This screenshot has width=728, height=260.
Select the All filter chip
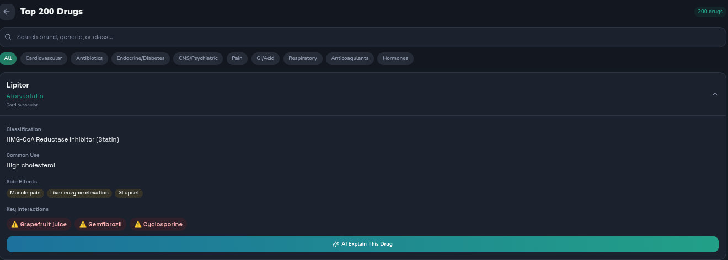point(8,58)
